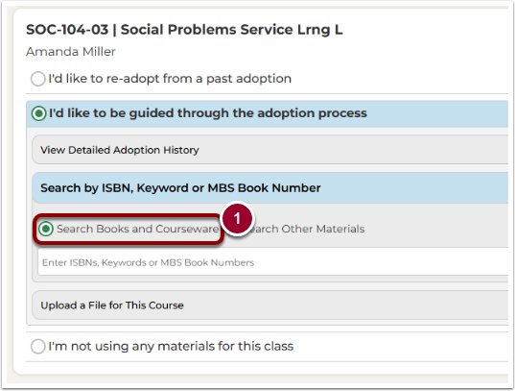Image resolution: width=515 pixels, height=391 pixels.
Task: Expand Upload a File for This Course
Action: tap(270, 305)
